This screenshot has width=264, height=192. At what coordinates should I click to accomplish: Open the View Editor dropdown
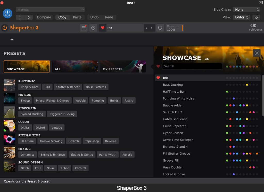[x=241, y=17]
